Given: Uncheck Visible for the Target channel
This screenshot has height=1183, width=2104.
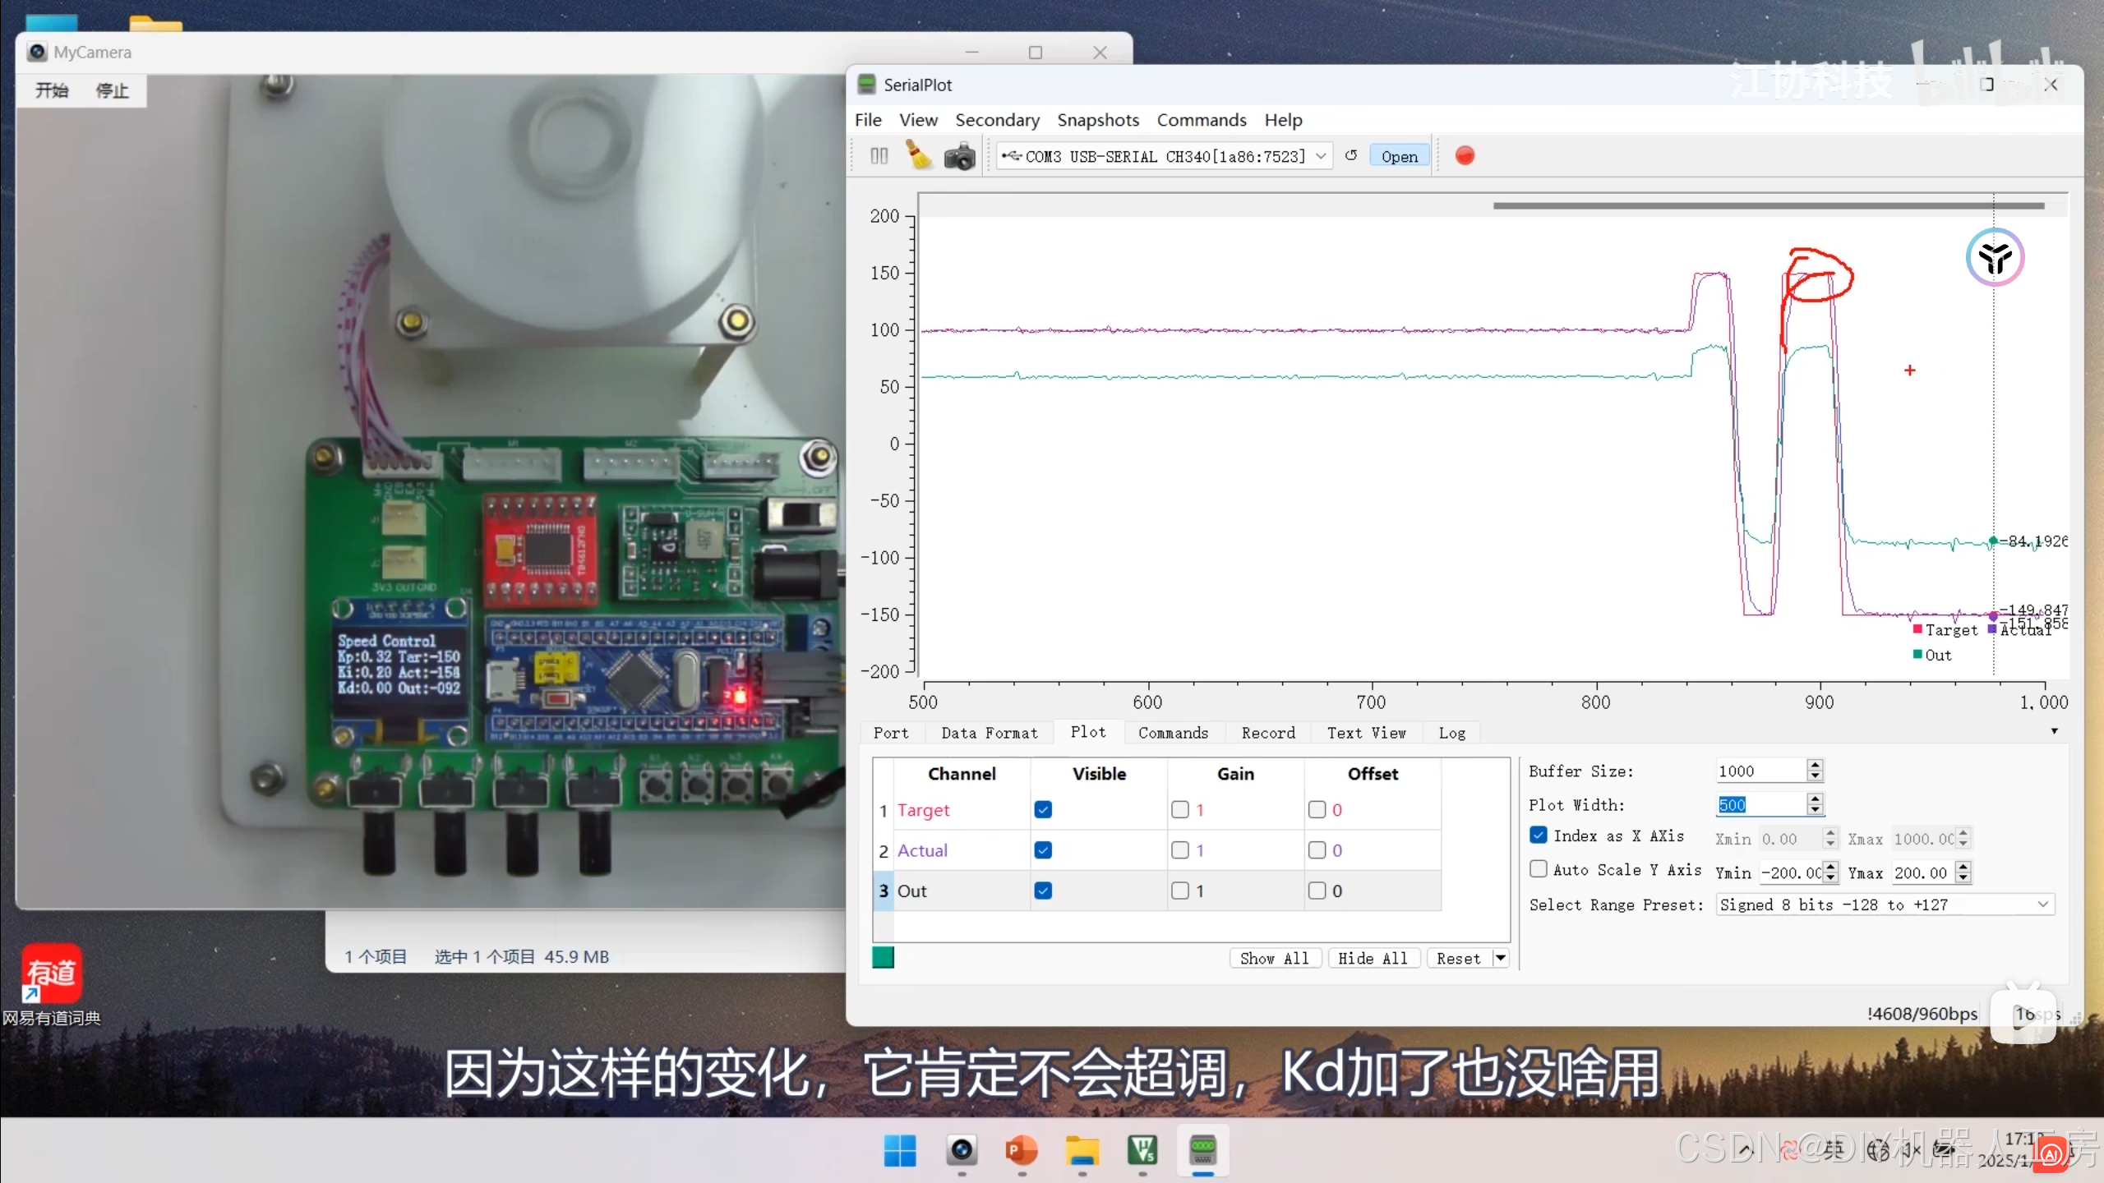Looking at the screenshot, I should (1043, 810).
